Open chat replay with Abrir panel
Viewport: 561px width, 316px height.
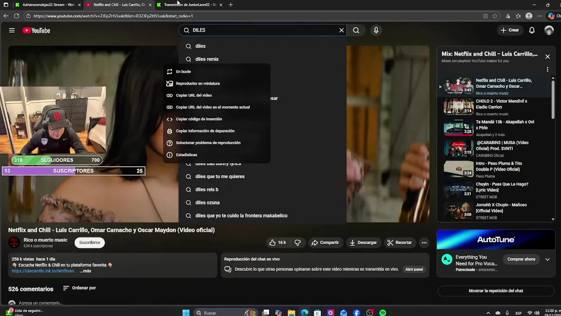pos(414,269)
